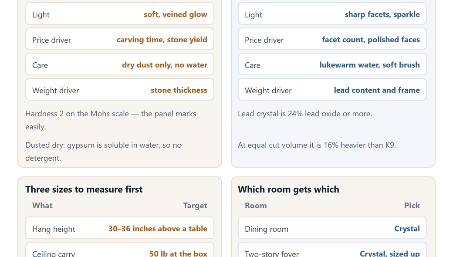This screenshot has height=257, width=453.
Task: Select the carving time, stone yield row
Action: [120, 39]
